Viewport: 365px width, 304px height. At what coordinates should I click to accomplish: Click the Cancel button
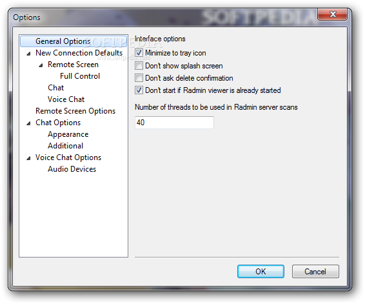point(315,271)
